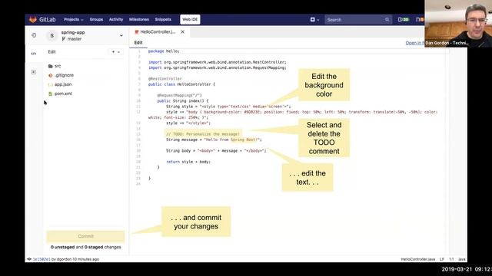Click the go-back to project icon
Screen dimensions: 492x276
click(x=34, y=35)
